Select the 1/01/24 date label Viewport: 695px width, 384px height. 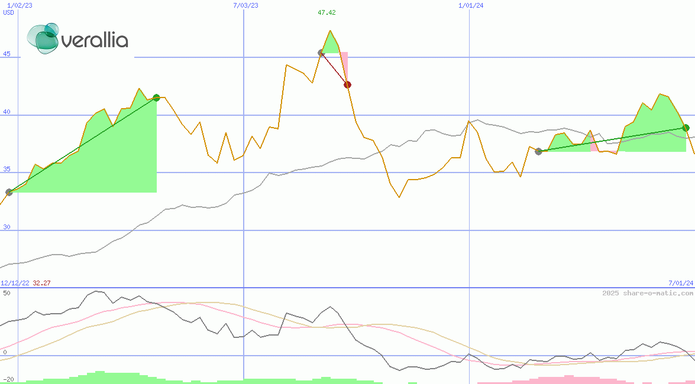click(x=471, y=5)
